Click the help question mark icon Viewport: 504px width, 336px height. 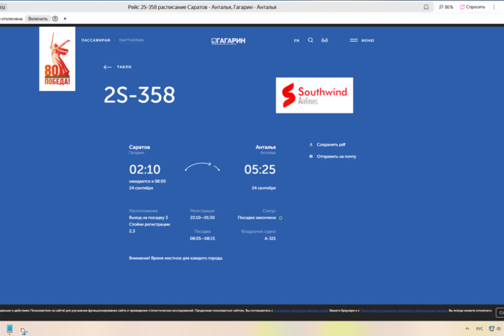tap(55, 18)
